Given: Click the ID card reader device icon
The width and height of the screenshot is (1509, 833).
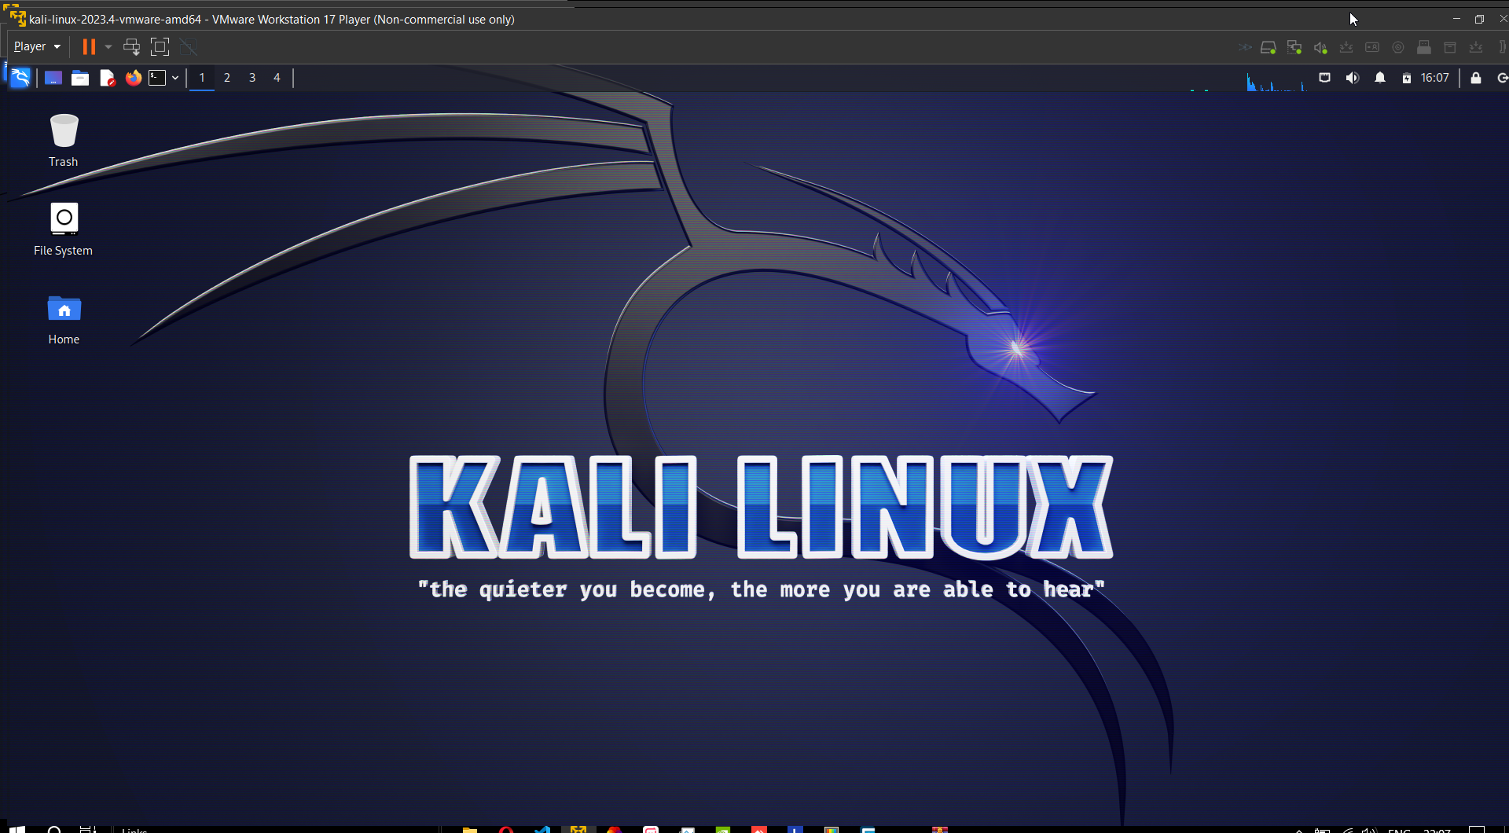Looking at the screenshot, I should [1372, 47].
